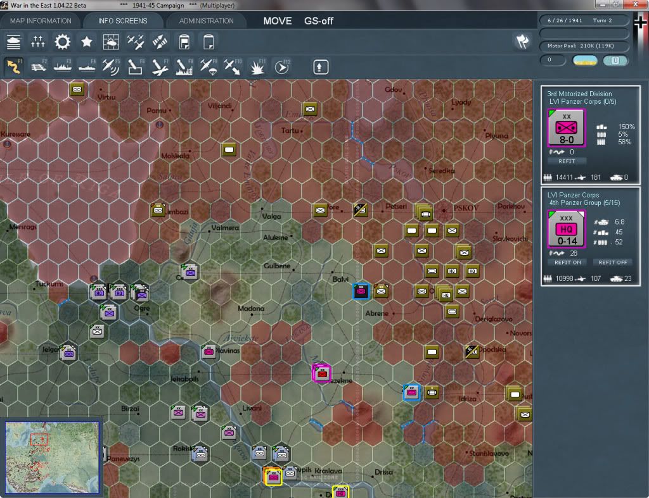Switch to the Administration tab
The image size is (649, 498).
(x=206, y=21)
